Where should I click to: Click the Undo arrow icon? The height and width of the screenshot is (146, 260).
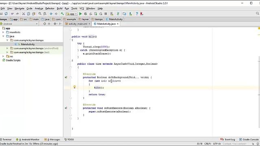13,14
